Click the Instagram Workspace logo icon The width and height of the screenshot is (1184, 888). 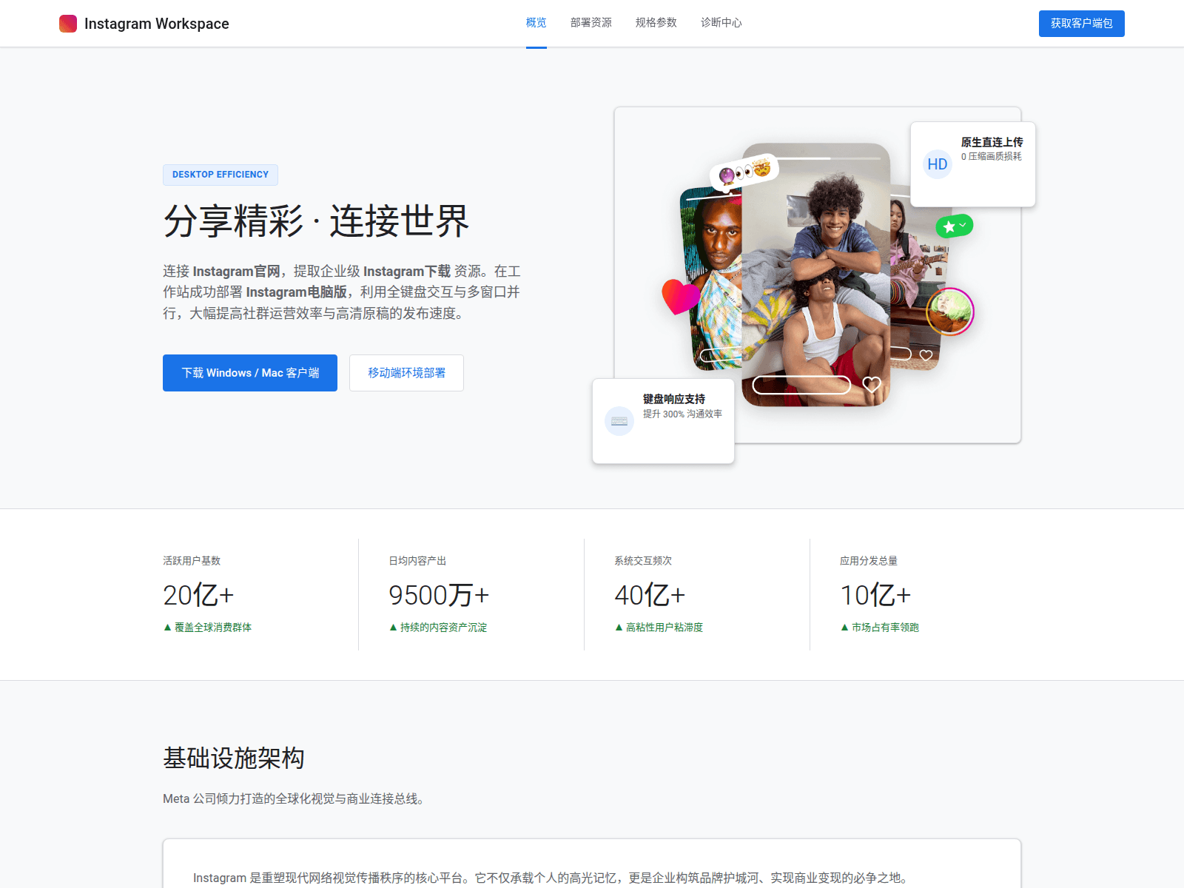pyautogui.click(x=68, y=24)
